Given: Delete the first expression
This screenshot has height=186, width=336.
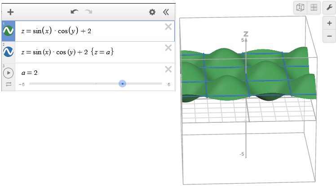Looking at the screenshot, I should pyautogui.click(x=168, y=27).
